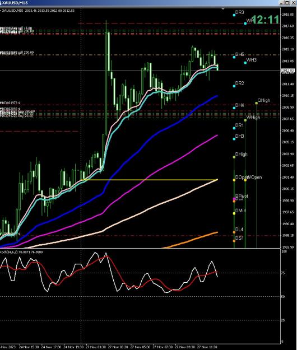Select the DH3 level label
The height and width of the screenshot is (350, 297).
[239, 136]
